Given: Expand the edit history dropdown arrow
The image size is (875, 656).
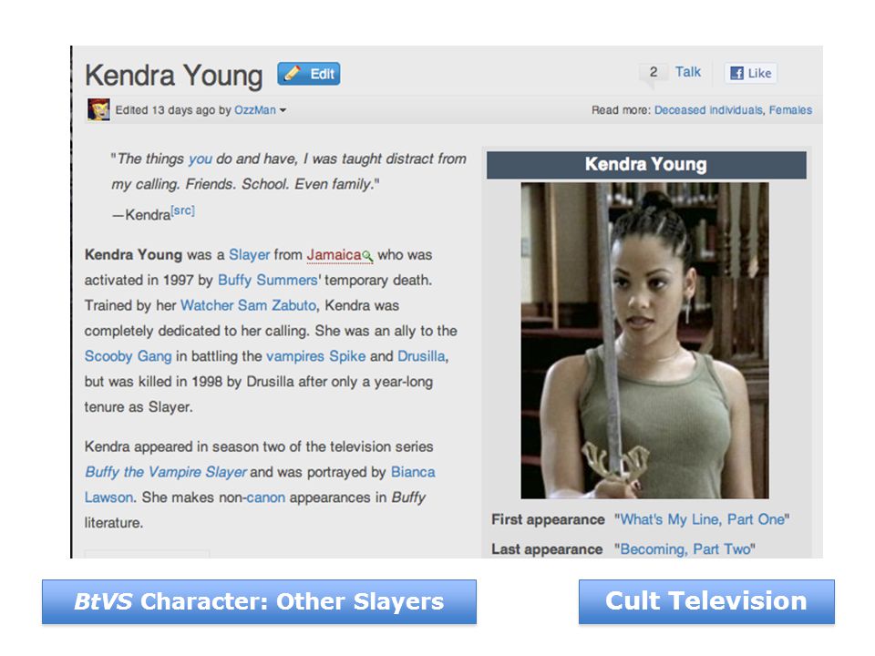Looking at the screenshot, I should click(283, 110).
